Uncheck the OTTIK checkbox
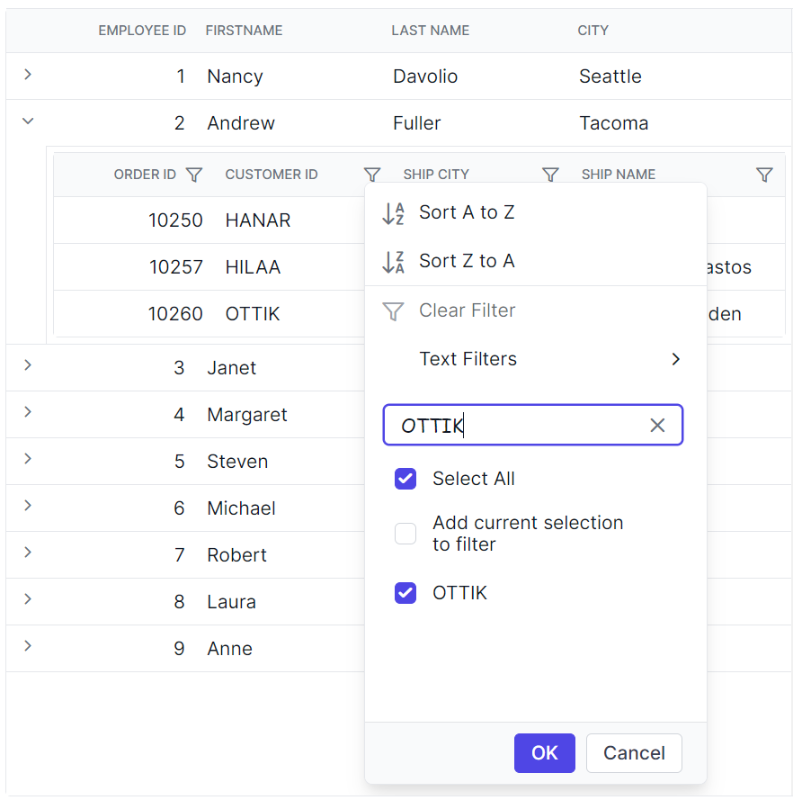 click(405, 593)
